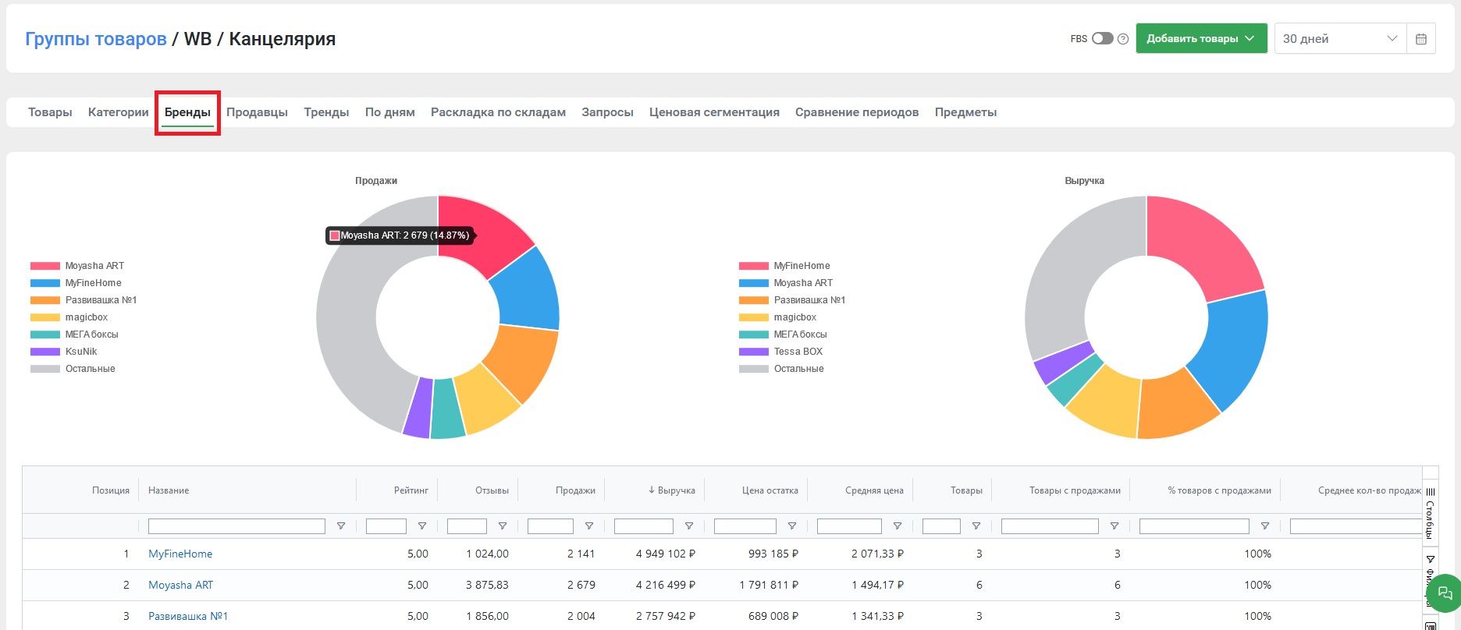Open filter funnel for the Продажи column

click(589, 526)
